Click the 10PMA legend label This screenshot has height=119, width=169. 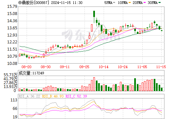click(x=123, y=3)
